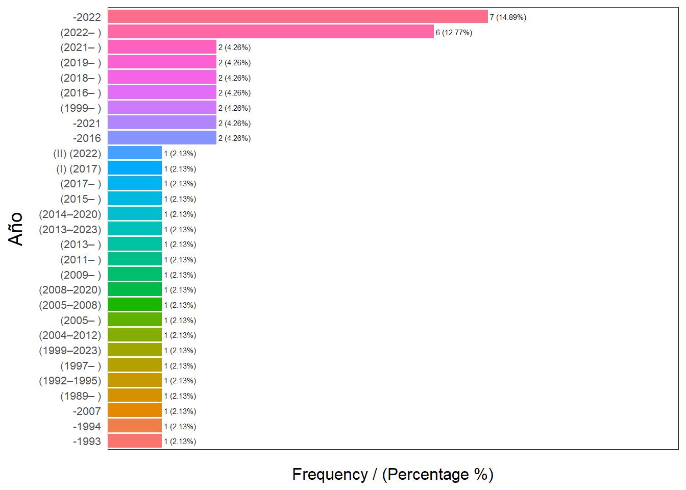The height and width of the screenshot is (490, 686).
Task: Click the "7 (14.89%)" value label
Action: 508,17
